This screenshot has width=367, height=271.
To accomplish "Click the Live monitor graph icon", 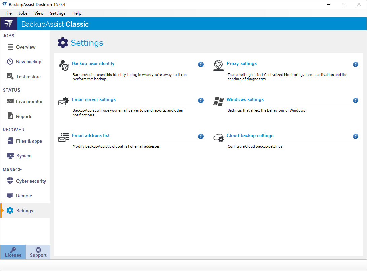I will (10, 101).
